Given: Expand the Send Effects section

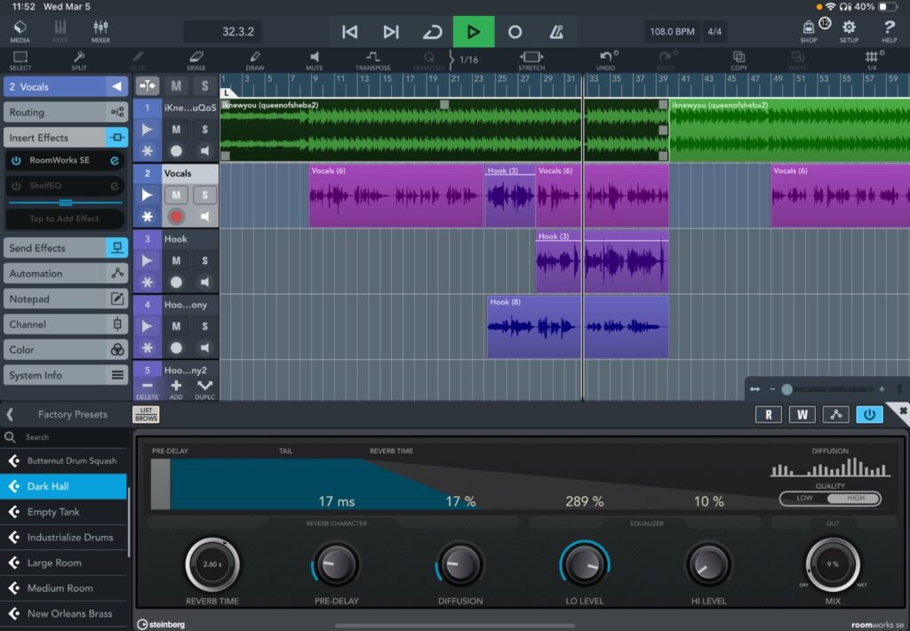Looking at the screenshot, I should (x=66, y=248).
